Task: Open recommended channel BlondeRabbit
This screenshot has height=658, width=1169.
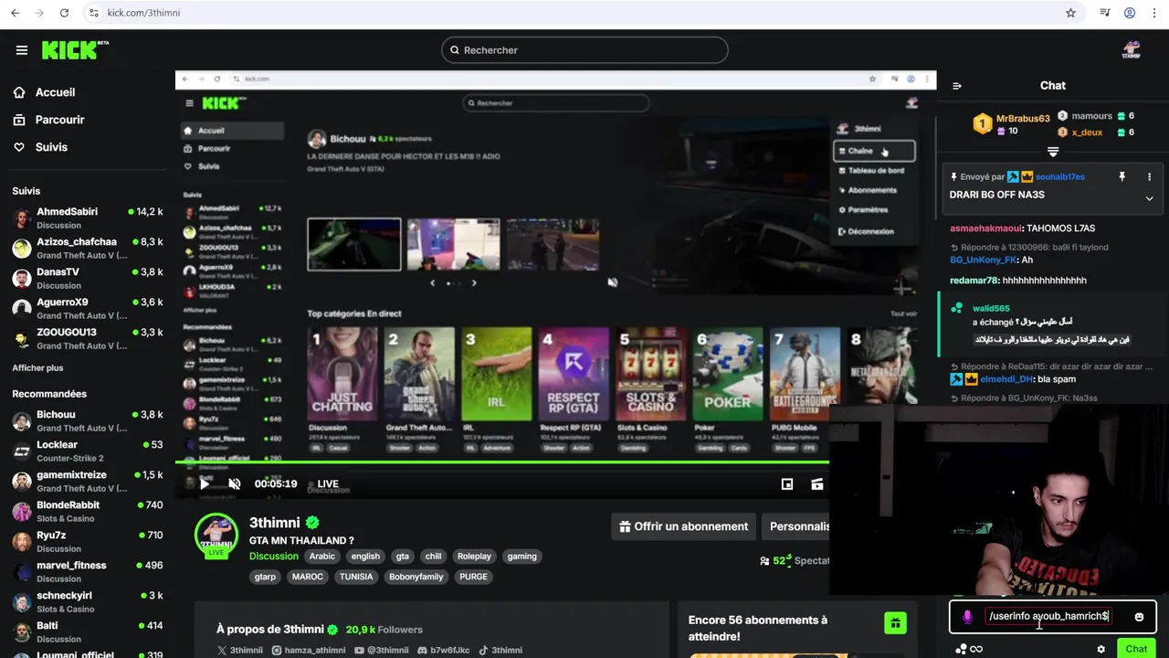Action: click(88, 511)
